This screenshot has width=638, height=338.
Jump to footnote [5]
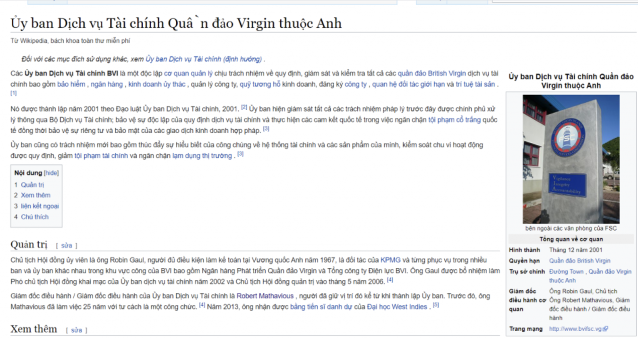point(436,305)
